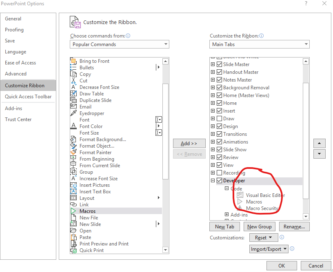Image resolution: width=333 pixels, height=272 pixels.
Task: Select the Format Background icon
Action: tap(73, 139)
